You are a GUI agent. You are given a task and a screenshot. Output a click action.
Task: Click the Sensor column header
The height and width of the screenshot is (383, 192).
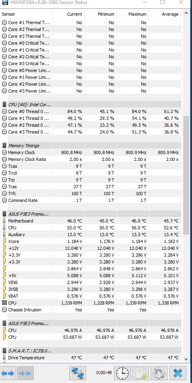tap(8, 14)
